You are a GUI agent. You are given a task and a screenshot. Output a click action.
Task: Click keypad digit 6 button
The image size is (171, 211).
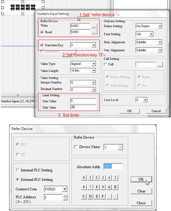84,187
